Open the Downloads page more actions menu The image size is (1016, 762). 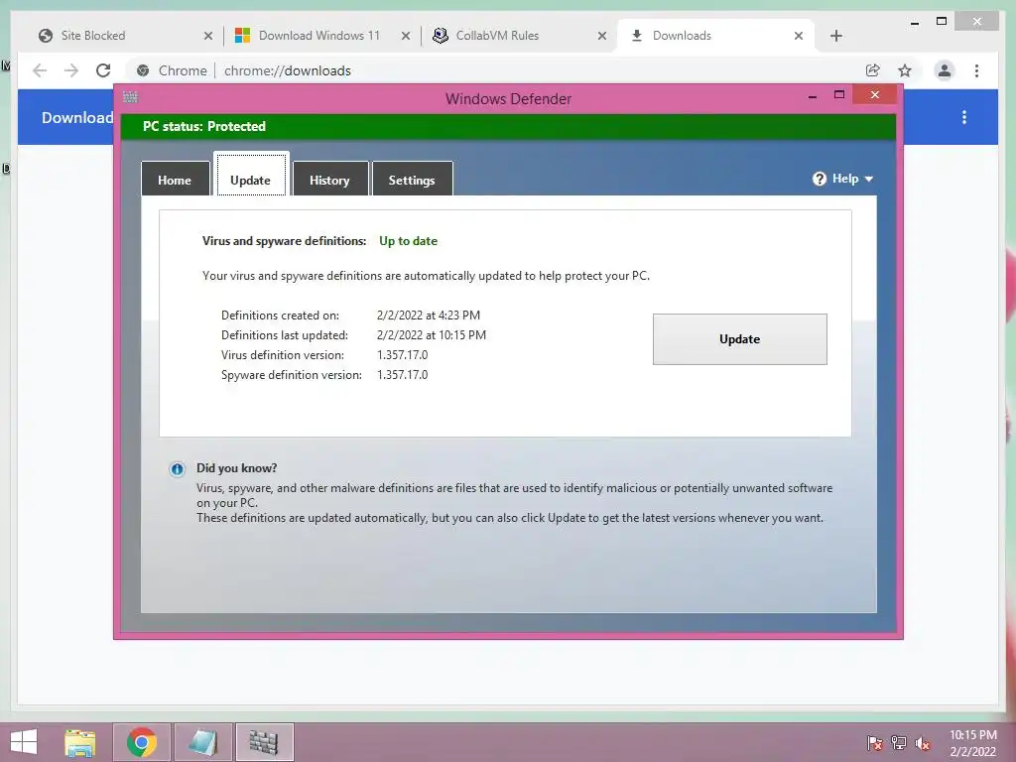(964, 117)
